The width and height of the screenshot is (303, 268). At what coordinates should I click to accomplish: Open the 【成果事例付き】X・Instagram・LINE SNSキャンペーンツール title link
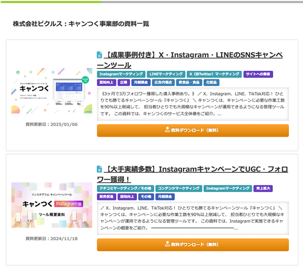click(x=189, y=60)
